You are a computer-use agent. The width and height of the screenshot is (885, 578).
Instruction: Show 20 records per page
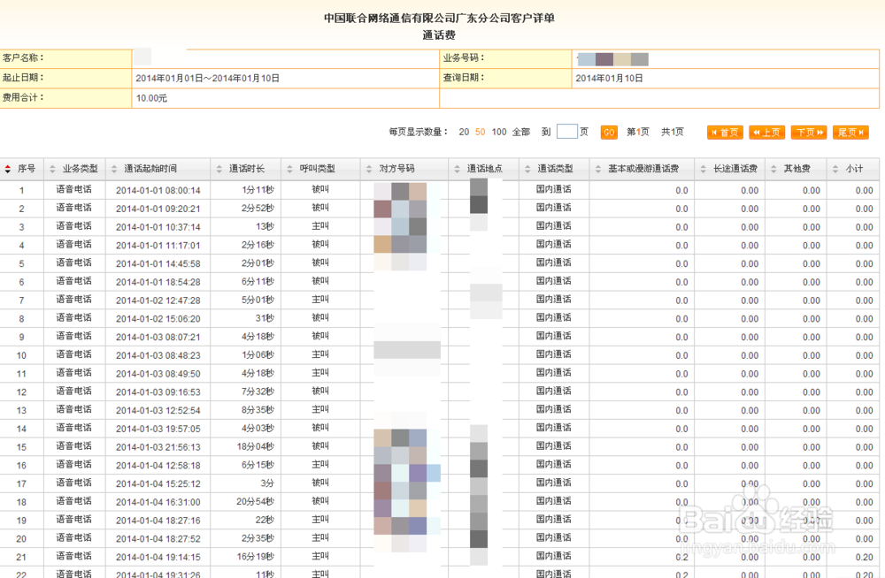click(464, 132)
